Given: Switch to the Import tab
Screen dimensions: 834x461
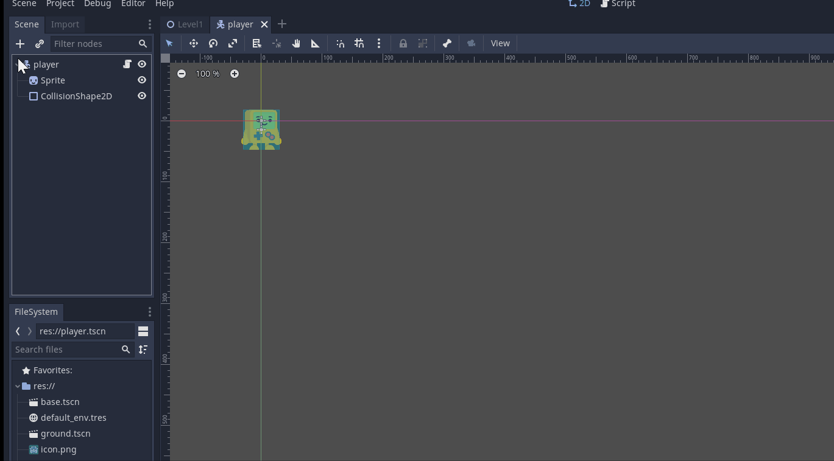Looking at the screenshot, I should coord(65,24).
